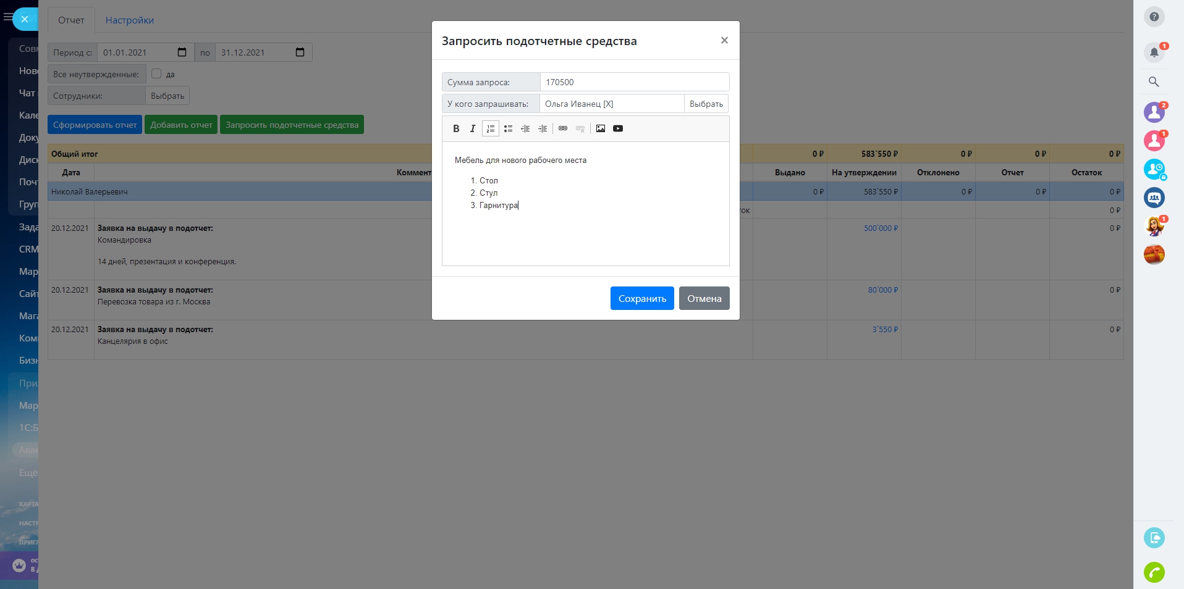Open the calendar picker for the end date
This screenshot has width=1184, height=589.
click(300, 52)
